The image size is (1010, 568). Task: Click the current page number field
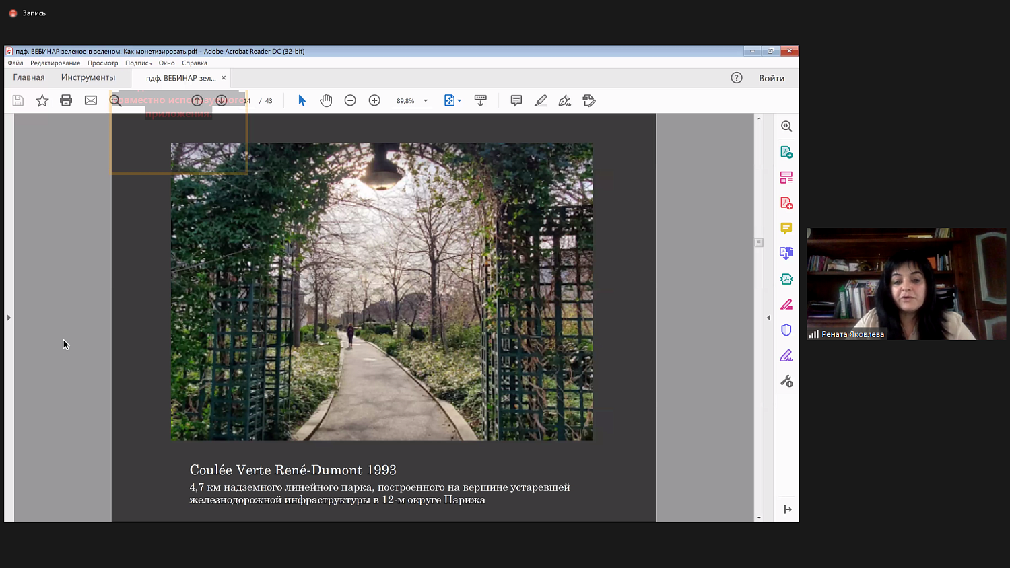(246, 101)
